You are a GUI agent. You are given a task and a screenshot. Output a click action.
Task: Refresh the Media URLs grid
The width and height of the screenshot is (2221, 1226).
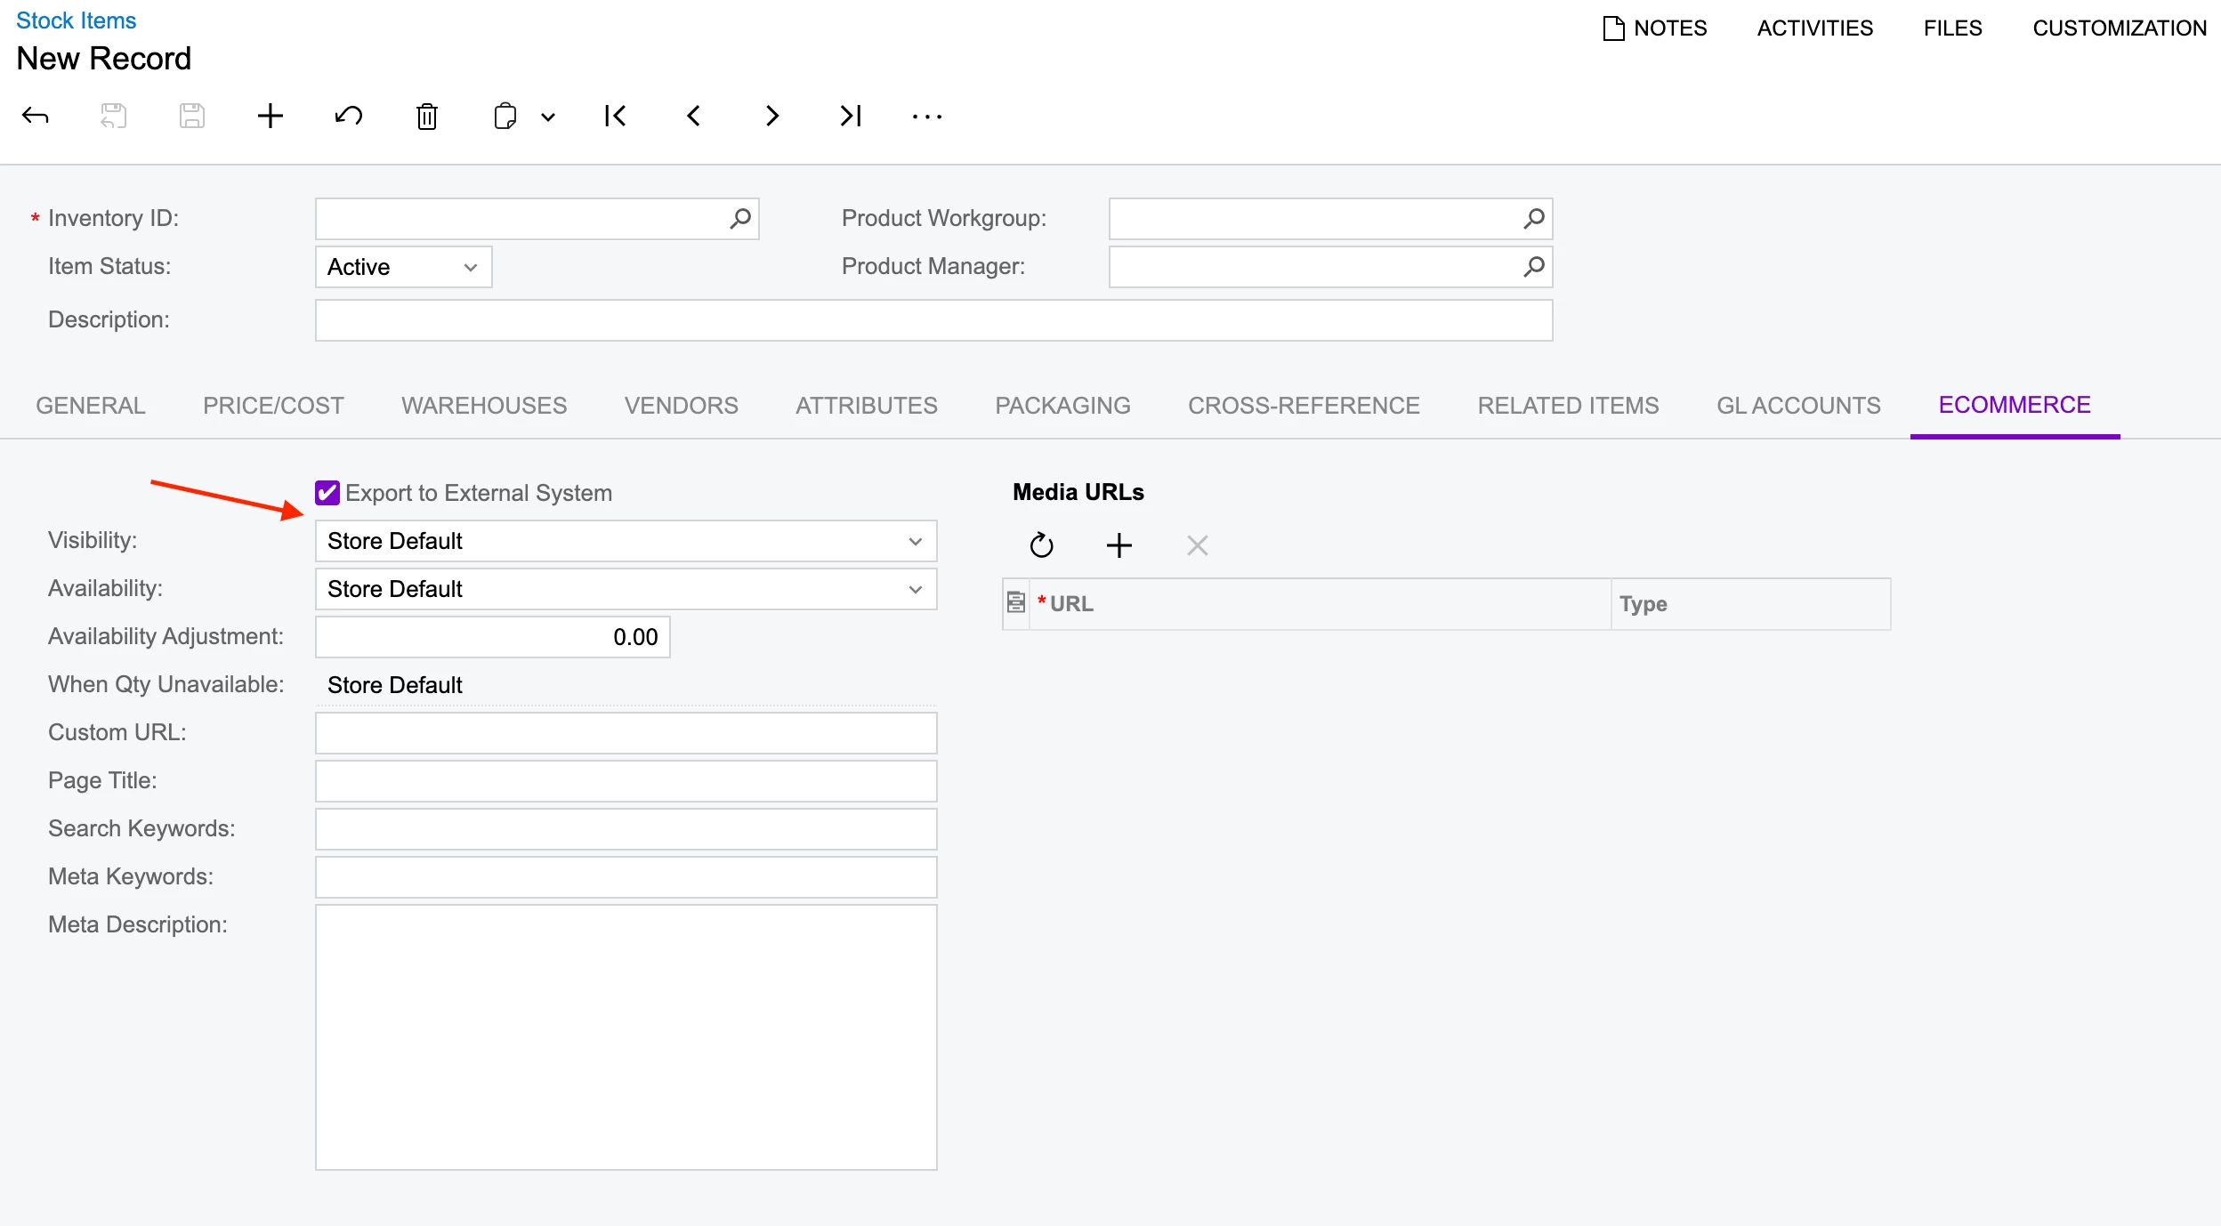coord(1041,545)
